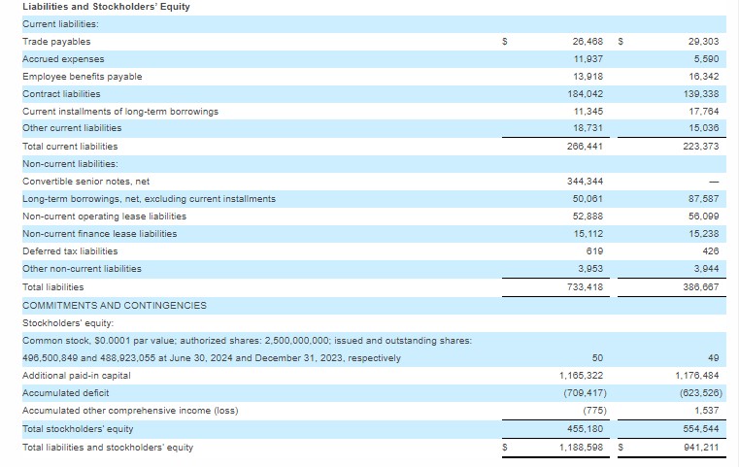Select the Convertible senior notes value 344,344
Viewport: 739px width, 467px height.
point(585,182)
